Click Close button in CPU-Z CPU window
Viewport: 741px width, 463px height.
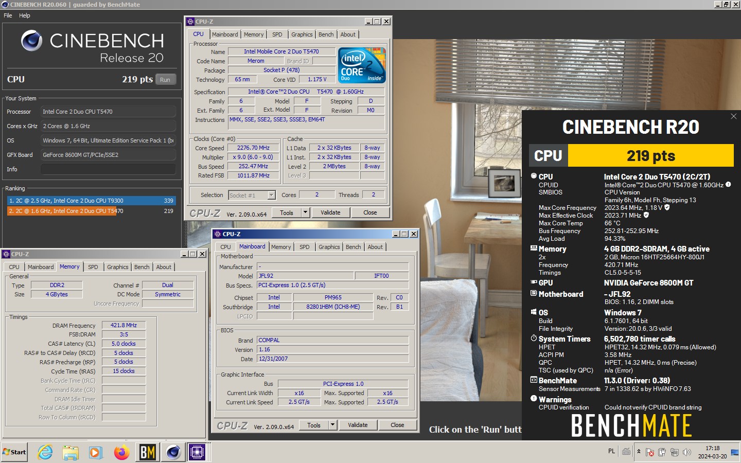point(370,212)
